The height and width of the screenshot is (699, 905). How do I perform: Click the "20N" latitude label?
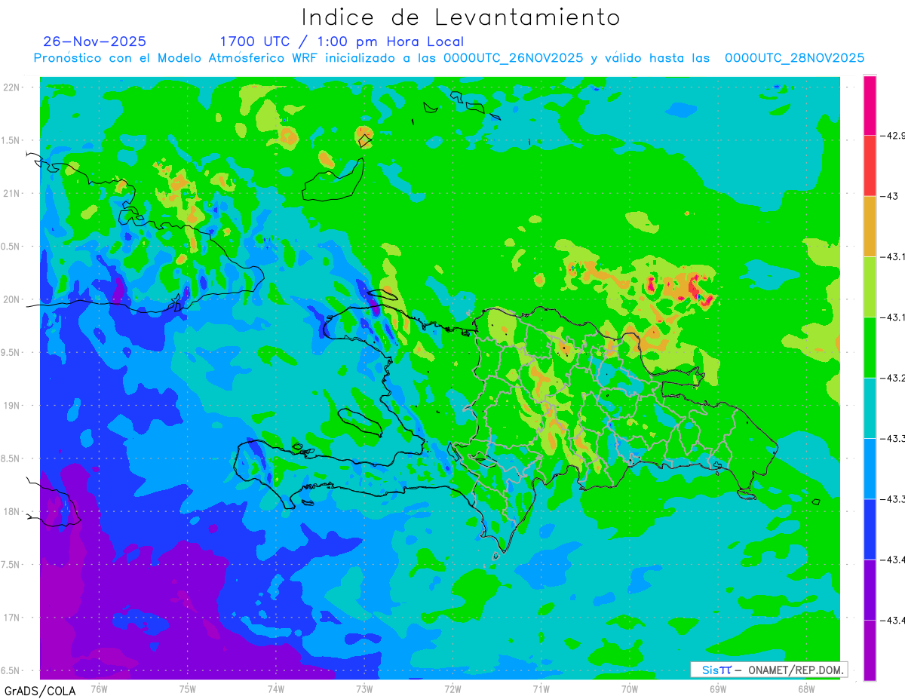click(12, 299)
